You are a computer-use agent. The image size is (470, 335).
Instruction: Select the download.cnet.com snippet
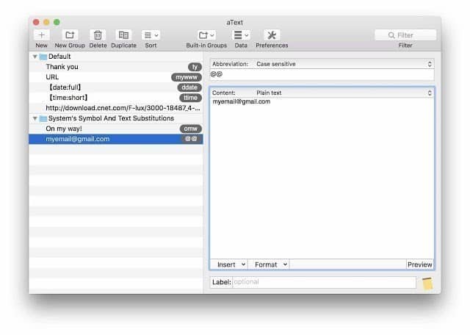(x=116, y=108)
